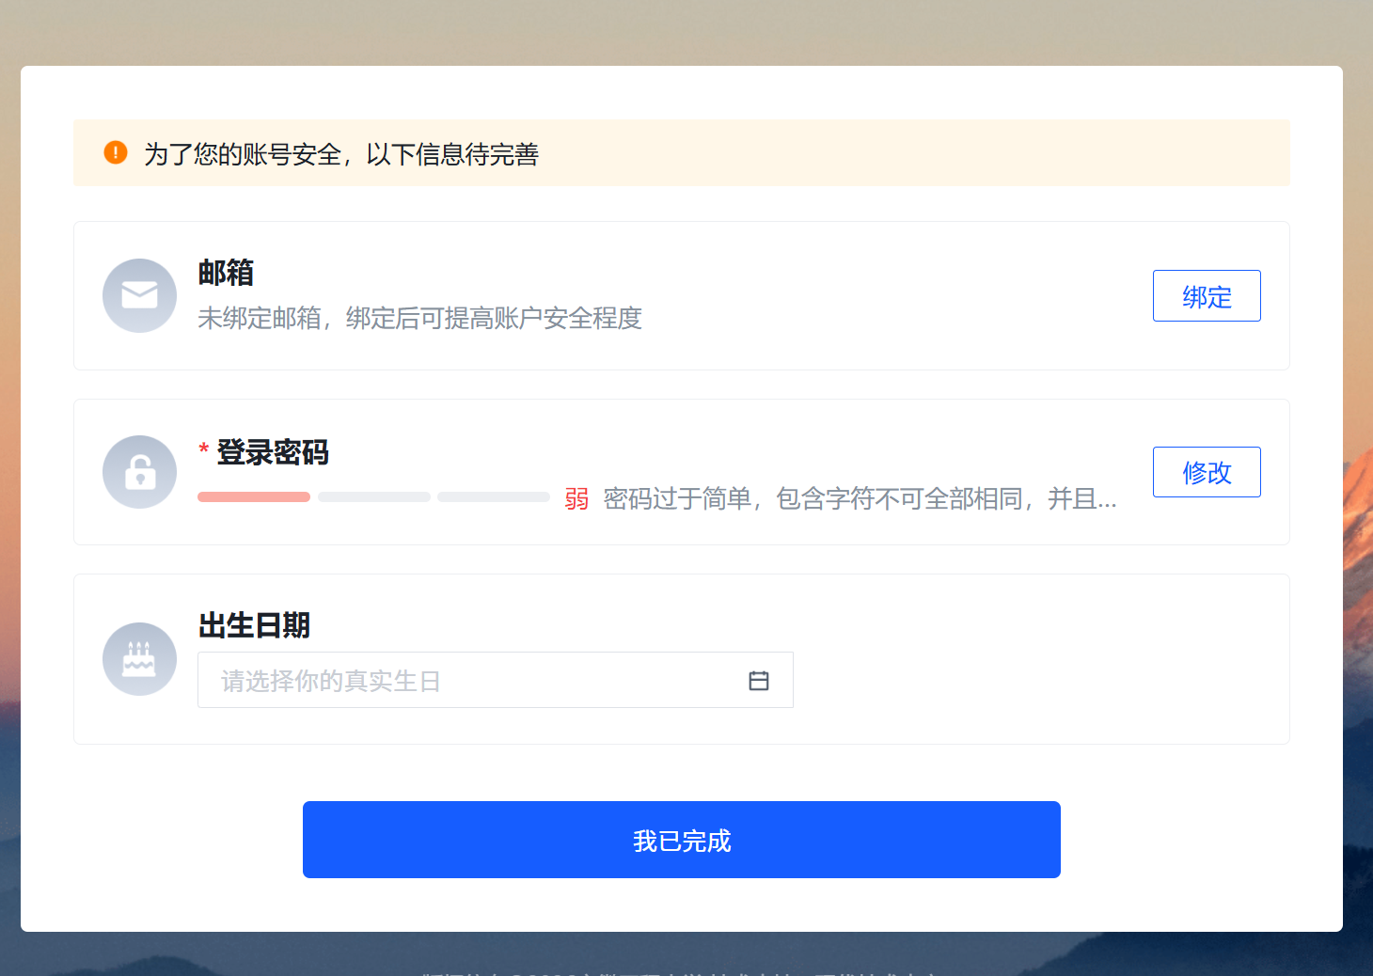Image resolution: width=1373 pixels, height=976 pixels.
Task: Click the 为了您的账号安全 notice banner text
Action: point(340,154)
